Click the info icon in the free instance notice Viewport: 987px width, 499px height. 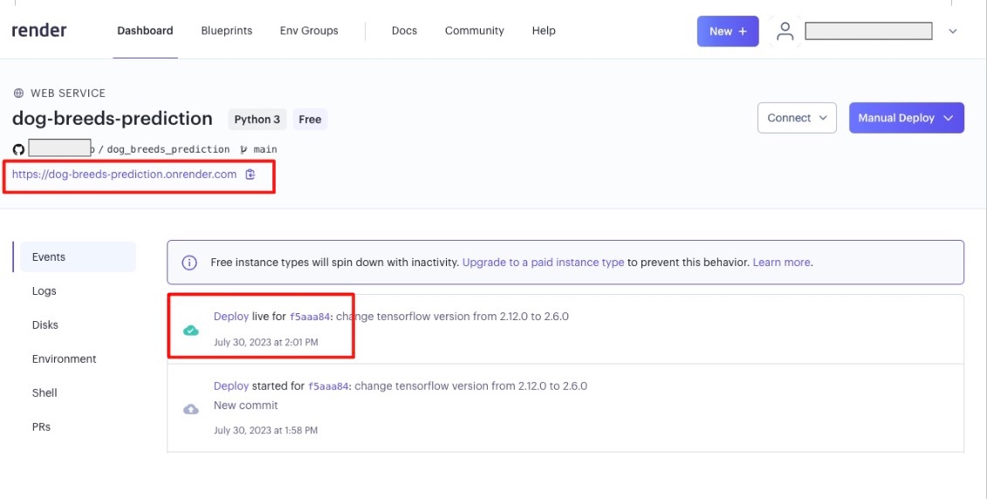click(188, 263)
